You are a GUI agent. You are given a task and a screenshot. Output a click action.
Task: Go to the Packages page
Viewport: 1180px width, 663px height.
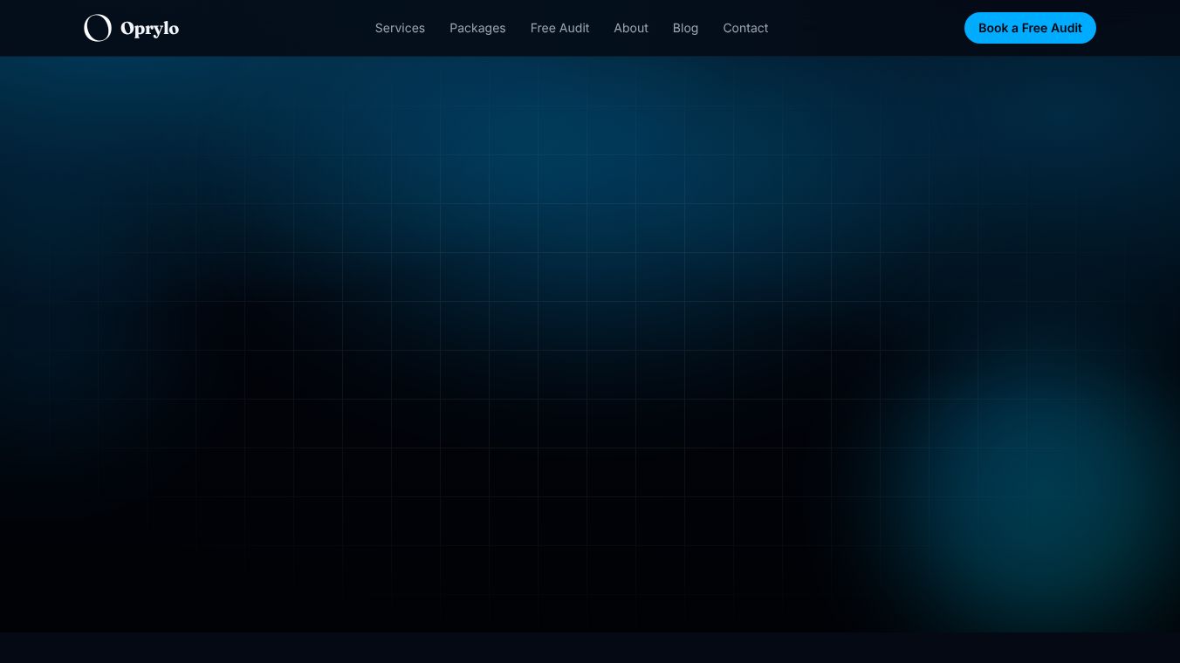click(477, 28)
